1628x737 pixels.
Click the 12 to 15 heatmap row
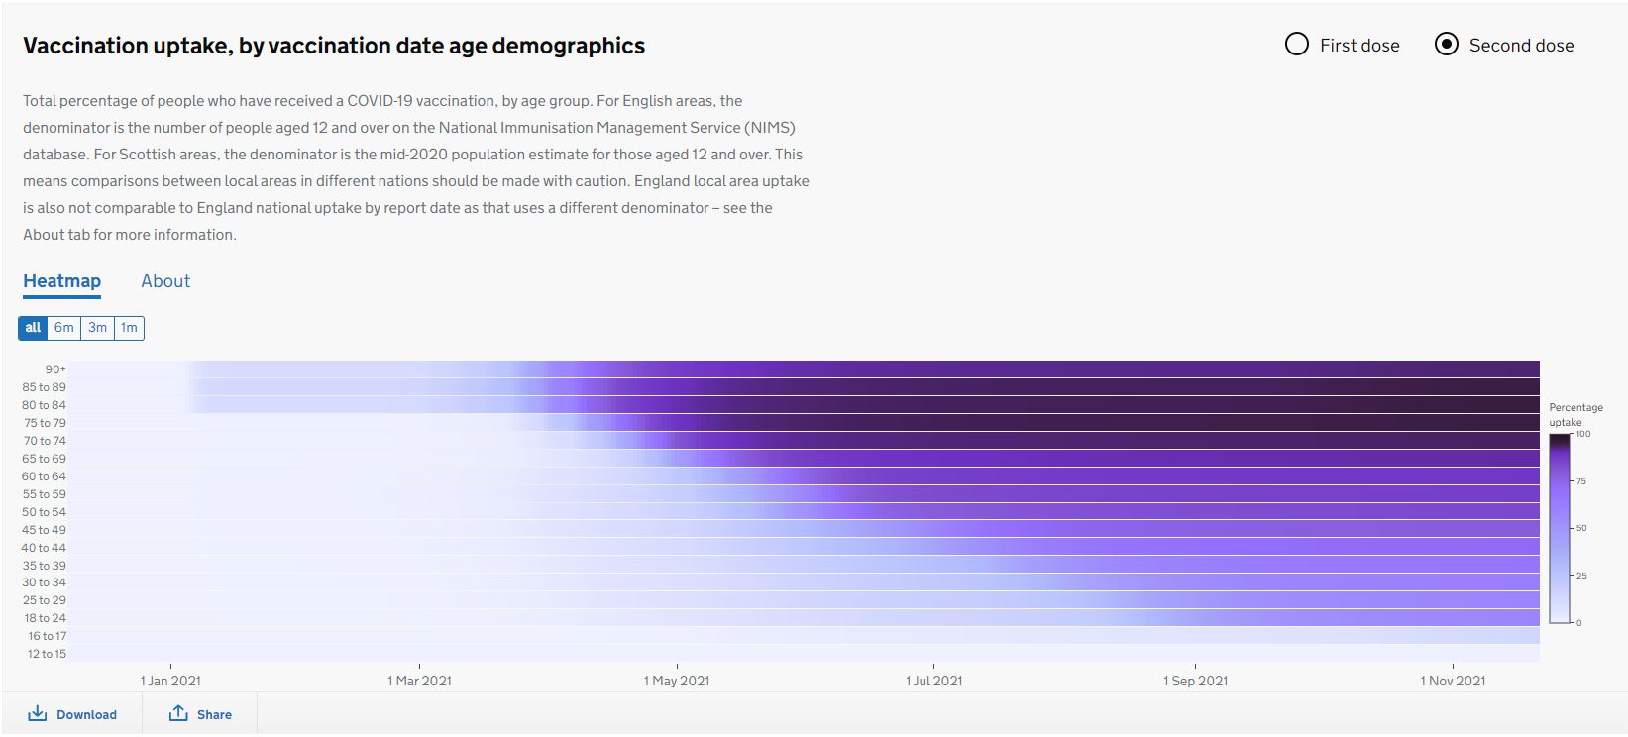click(805, 654)
